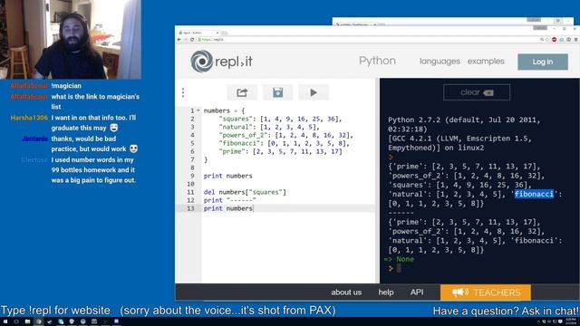Open the about us page
580x326 pixels.
pos(346,292)
